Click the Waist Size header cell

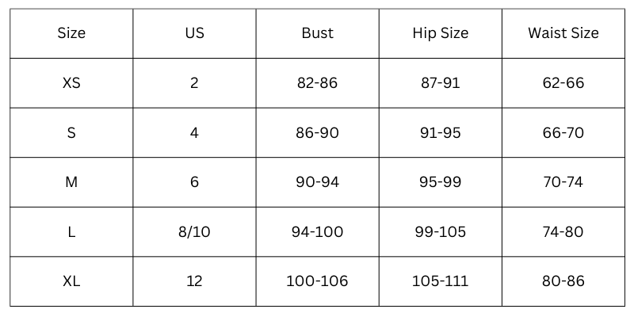coord(563,33)
